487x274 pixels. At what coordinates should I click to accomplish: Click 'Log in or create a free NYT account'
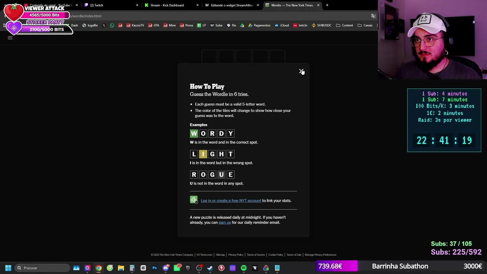pyautogui.click(x=231, y=201)
